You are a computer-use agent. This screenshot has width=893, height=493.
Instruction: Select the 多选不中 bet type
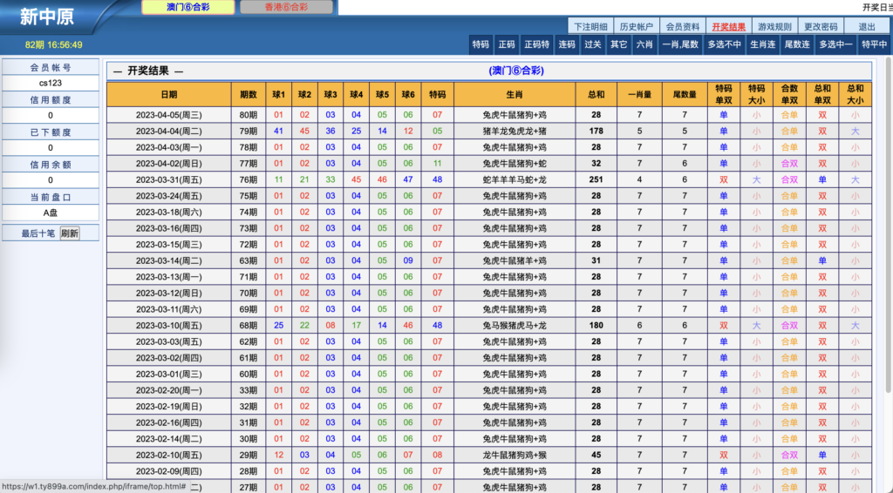pos(724,44)
